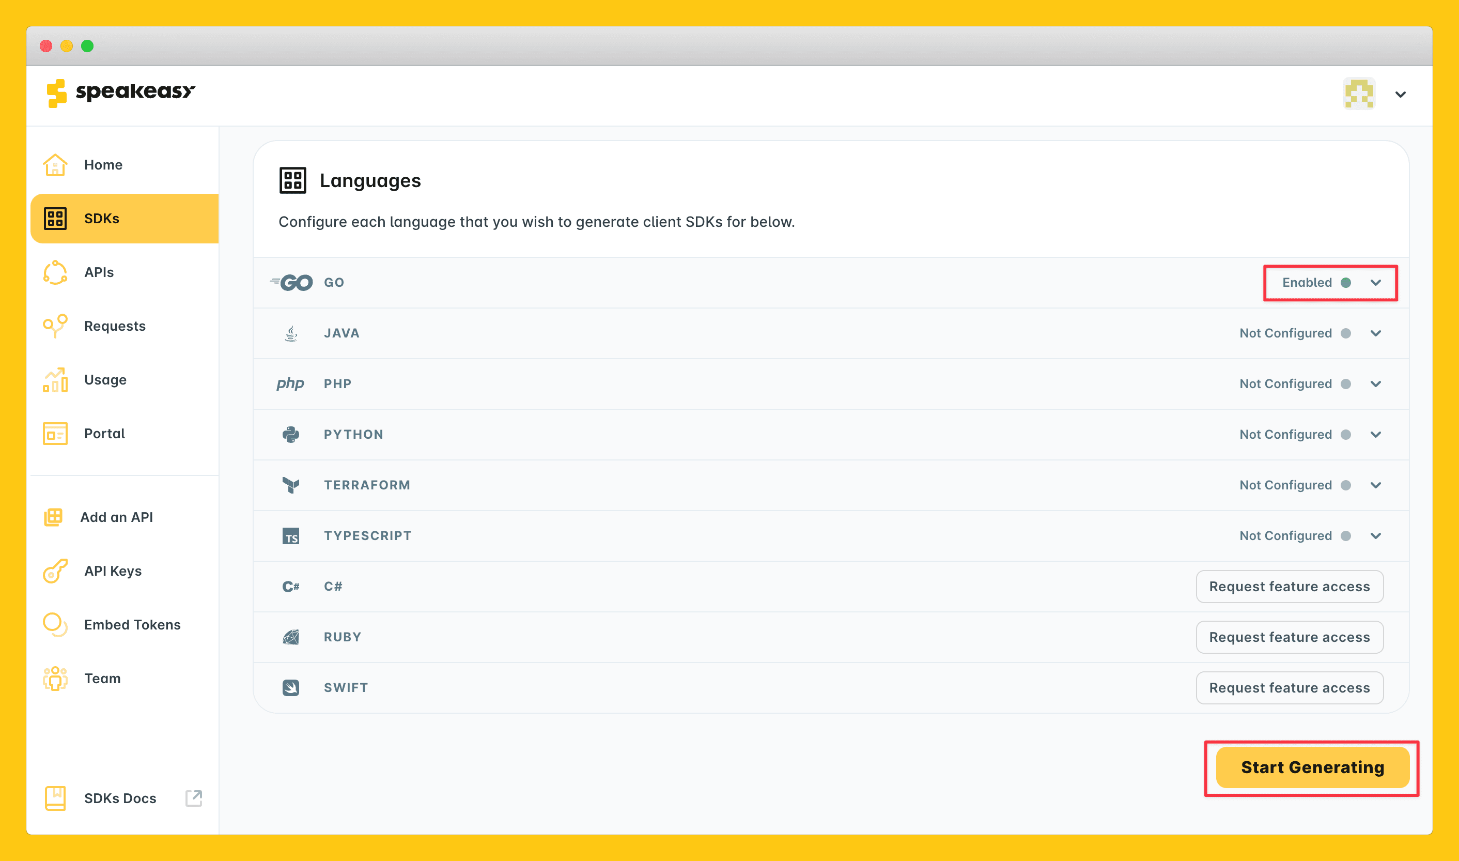Click JAVA Not Configured status

[1285, 334]
